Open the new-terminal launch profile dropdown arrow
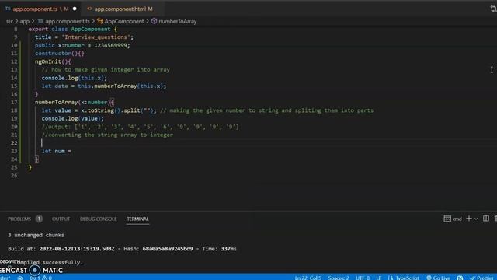 coord(476,219)
